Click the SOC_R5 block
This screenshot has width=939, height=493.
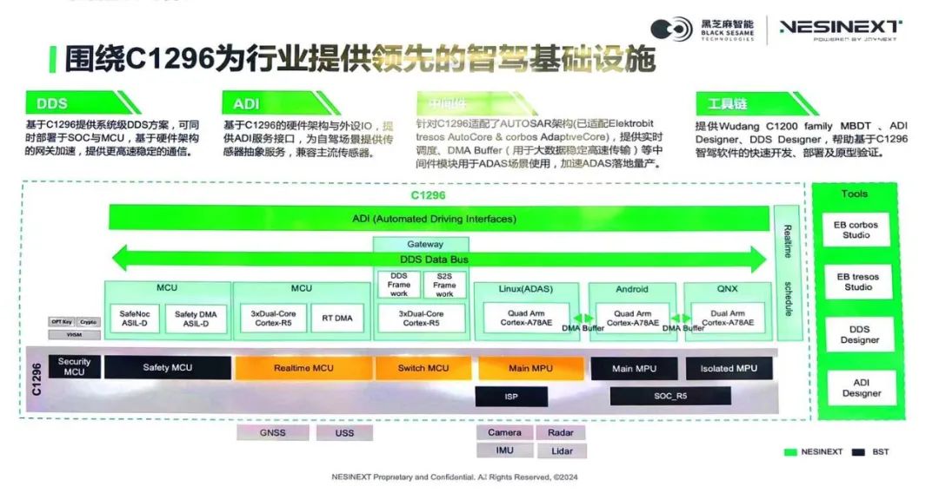point(670,396)
